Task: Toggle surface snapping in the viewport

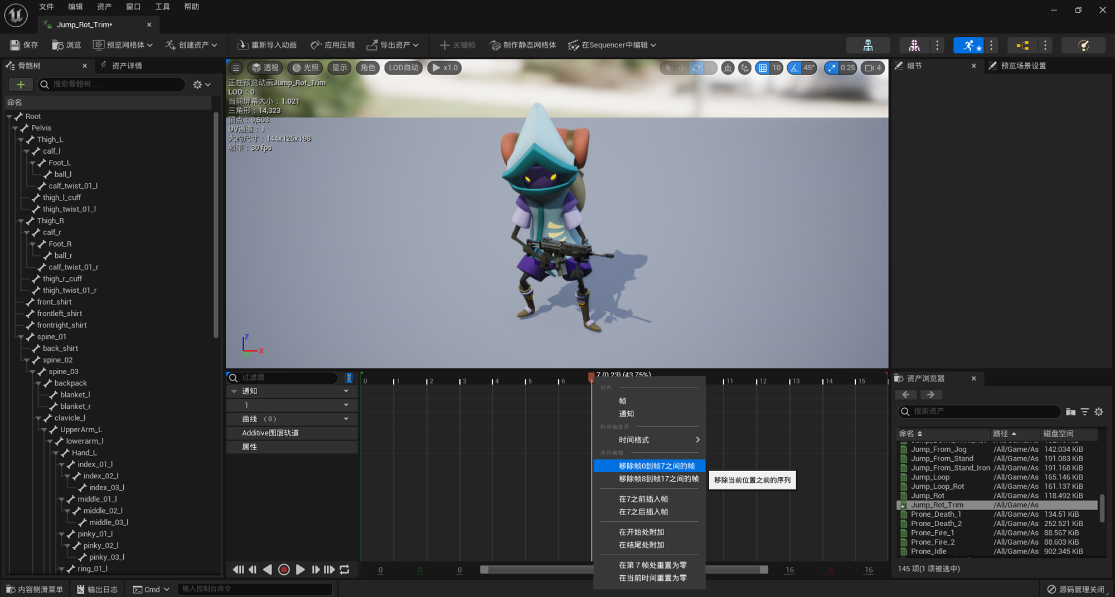Action: (745, 68)
